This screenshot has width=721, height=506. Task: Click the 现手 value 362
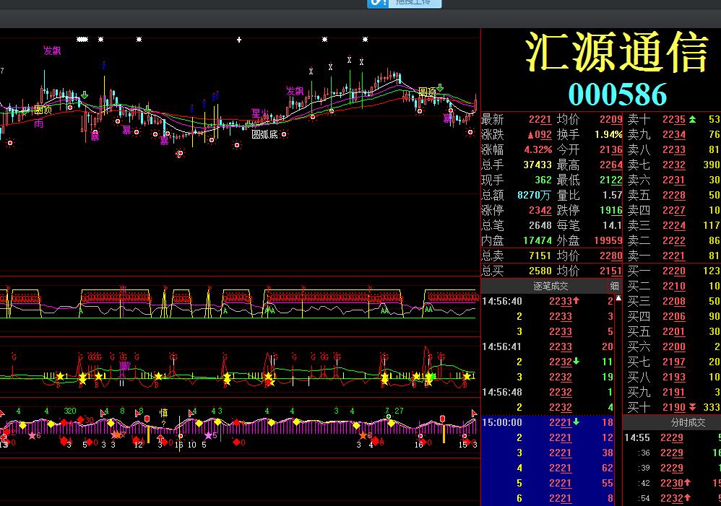click(543, 180)
